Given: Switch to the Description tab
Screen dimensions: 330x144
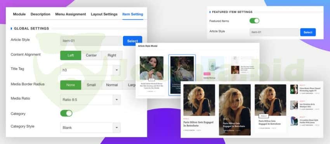Looking at the screenshot, I should (40, 14).
